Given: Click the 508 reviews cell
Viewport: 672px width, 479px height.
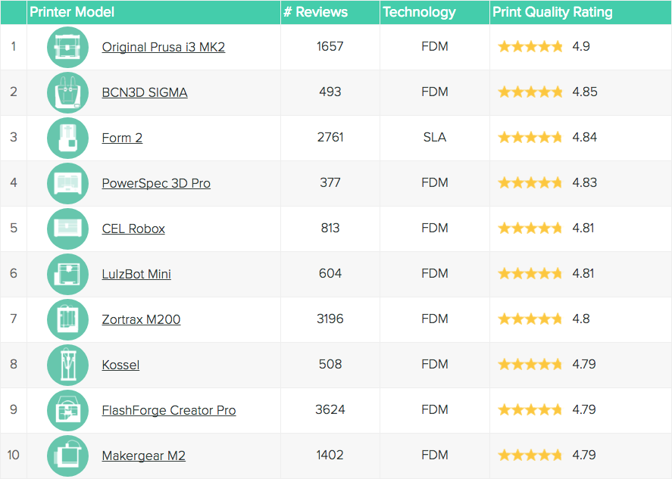Looking at the screenshot, I should click(x=330, y=364).
